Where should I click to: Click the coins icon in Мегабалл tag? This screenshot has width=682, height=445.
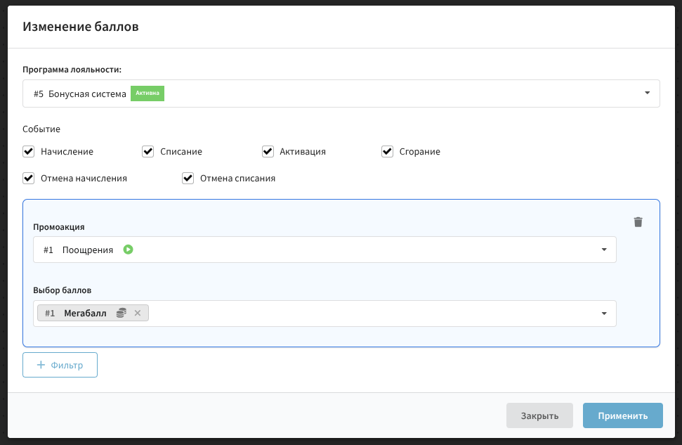click(121, 314)
